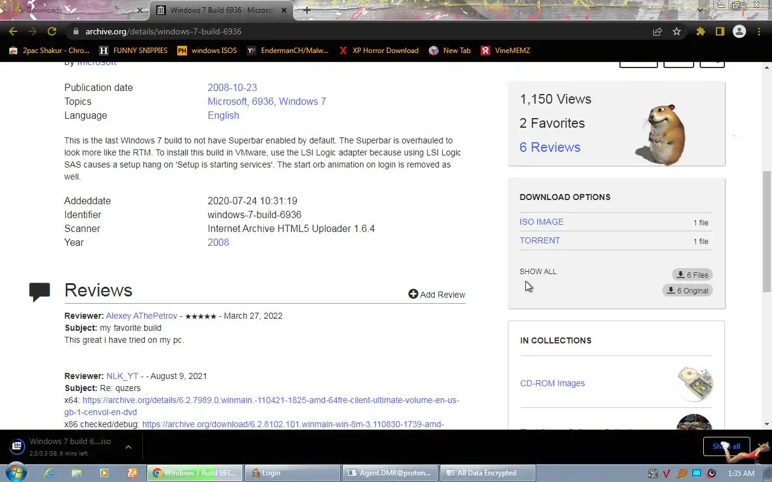
Task: Switch to the All Data Encrypted window
Action: pyautogui.click(x=488, y=473)
